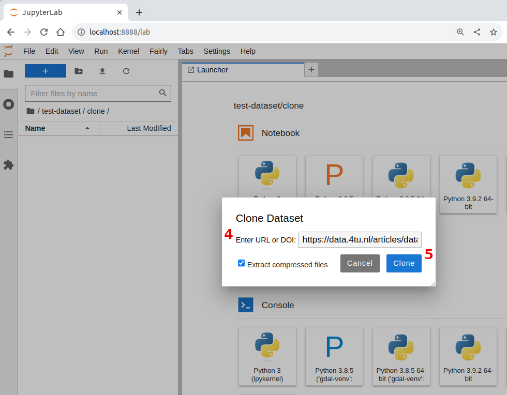Click the upload files icon
This screenshot has height=395, width=507.
102,71
